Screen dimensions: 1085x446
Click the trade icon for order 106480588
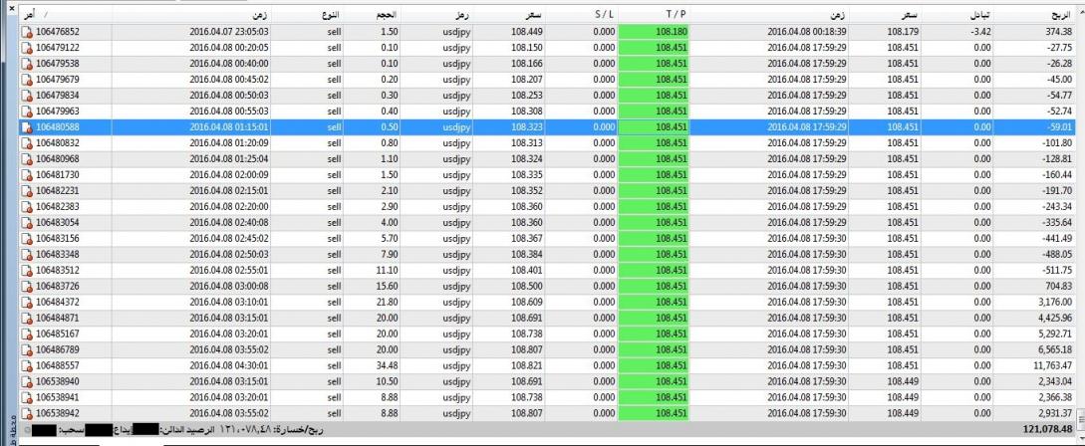coord(27,127)
